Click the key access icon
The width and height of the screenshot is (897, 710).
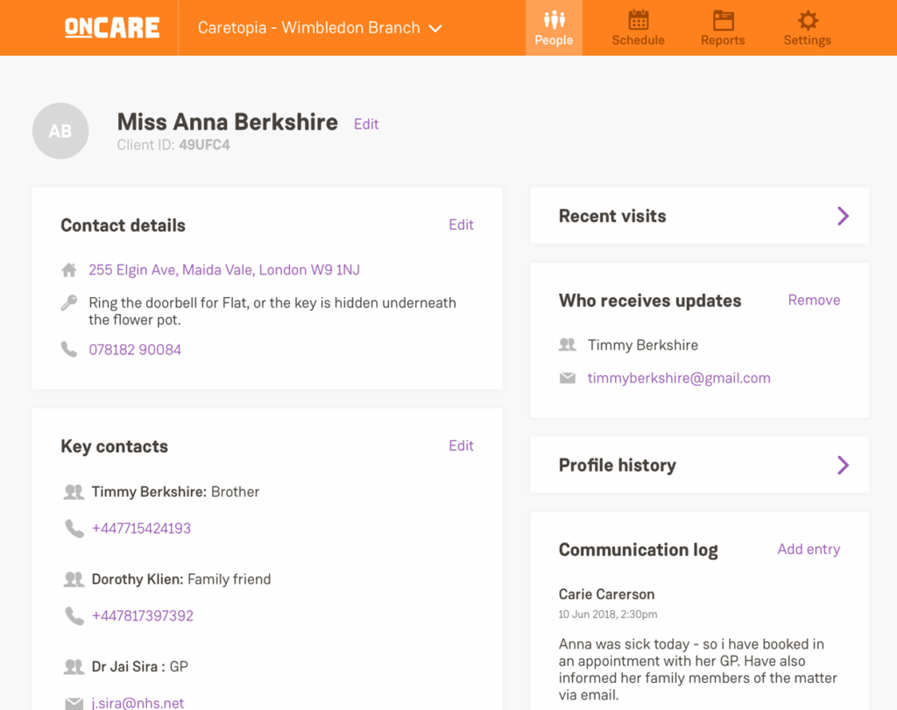(x=68, y=303)
